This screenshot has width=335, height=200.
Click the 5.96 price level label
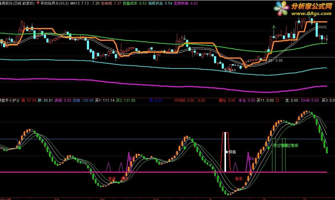(279, 61)
